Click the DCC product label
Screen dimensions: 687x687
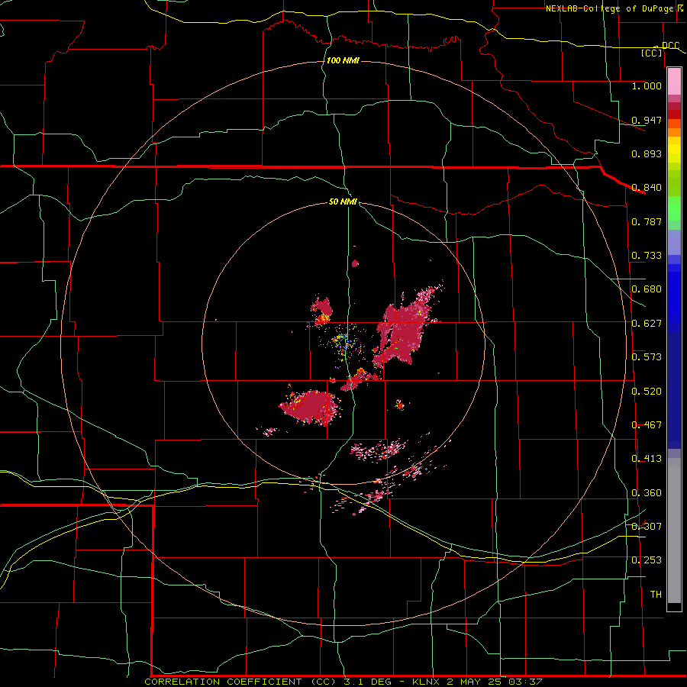pyautogui.click(x=670, y=45)
